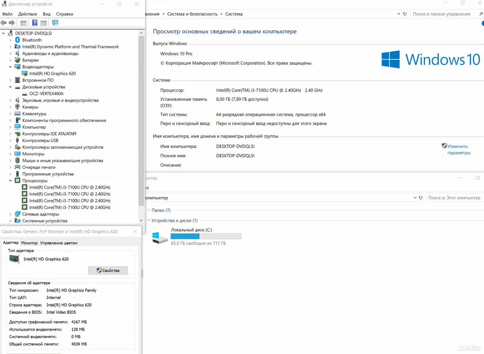Click the action pane toolbar icon beside Help
This screenshot has width=484, height=354.
click(44, 23)
